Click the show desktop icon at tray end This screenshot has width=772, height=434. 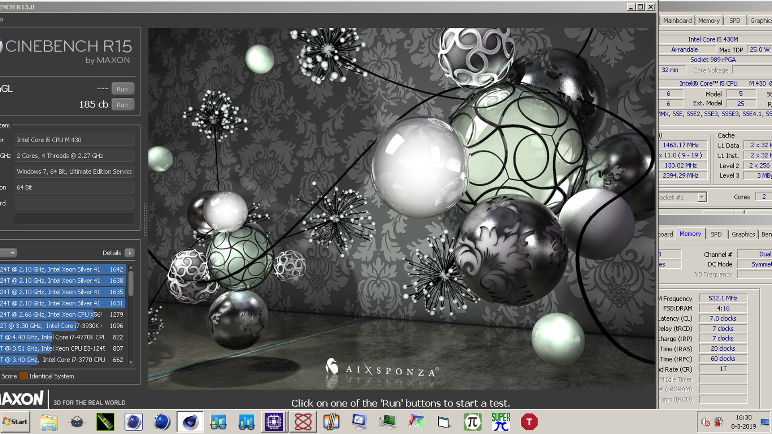click(x=765, y=422)
